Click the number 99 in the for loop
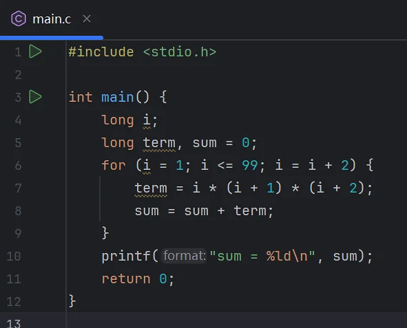 coord(250,165)
